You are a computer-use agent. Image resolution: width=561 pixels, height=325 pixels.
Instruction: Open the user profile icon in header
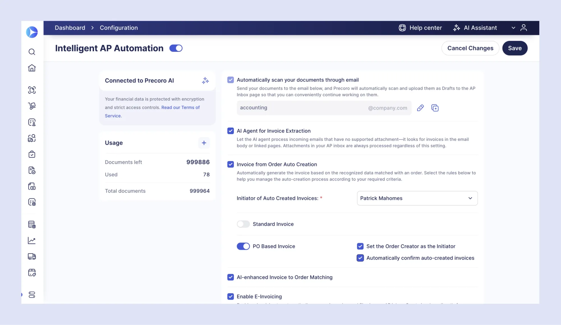point(523,28)
